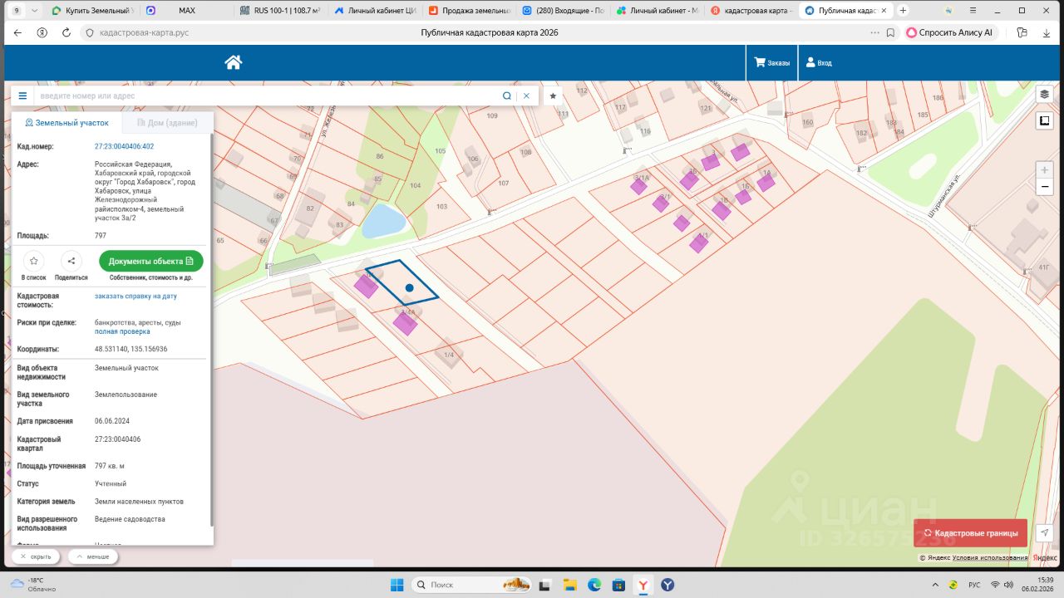Expand hidden system tray icons chevron
1064x598 pixels.
pyautogui.click(x=934, y=585)
